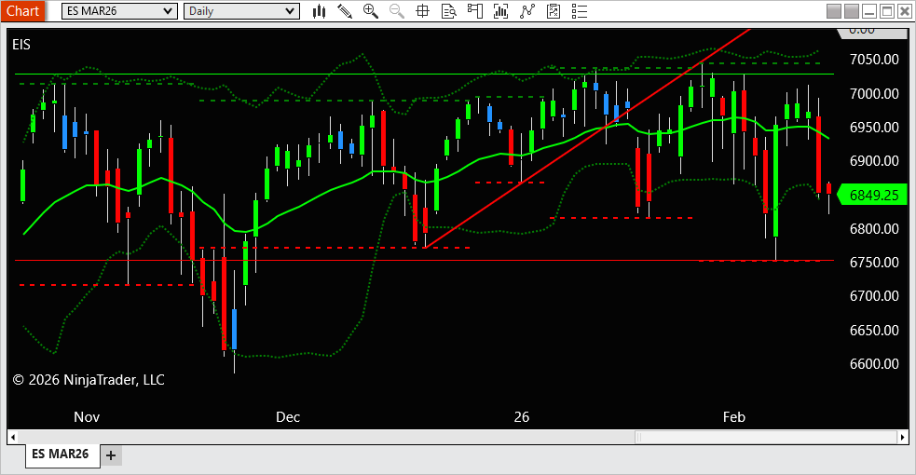Click the Feb time axis label
Viewport: 916px width, 475px height.
[734, 417]
